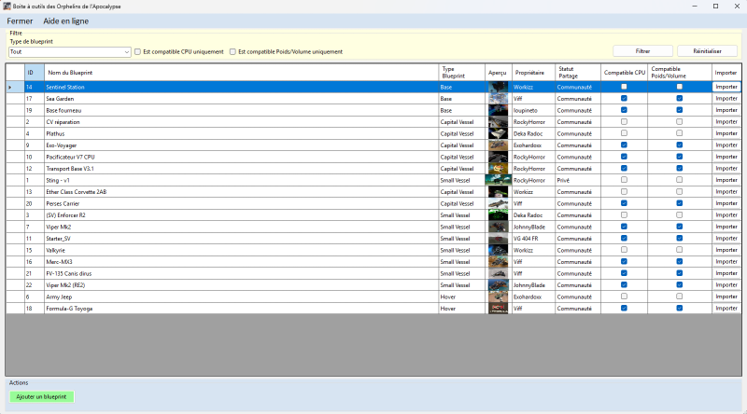747x414 pixels.
Task: Open Perses Carrier preview thumbnail
Action: tap(499, 203)
